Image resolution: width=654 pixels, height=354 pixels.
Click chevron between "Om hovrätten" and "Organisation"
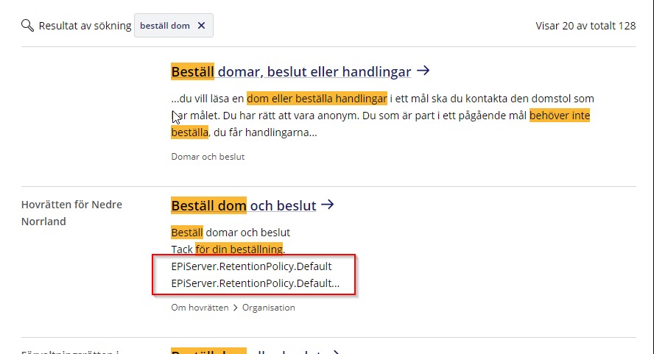pyautogui.click(x=236, y=308)
